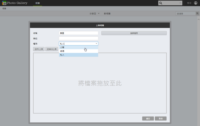Click the 相簿 breadcrumb link
200x126 pixels.
coord(4,9)
